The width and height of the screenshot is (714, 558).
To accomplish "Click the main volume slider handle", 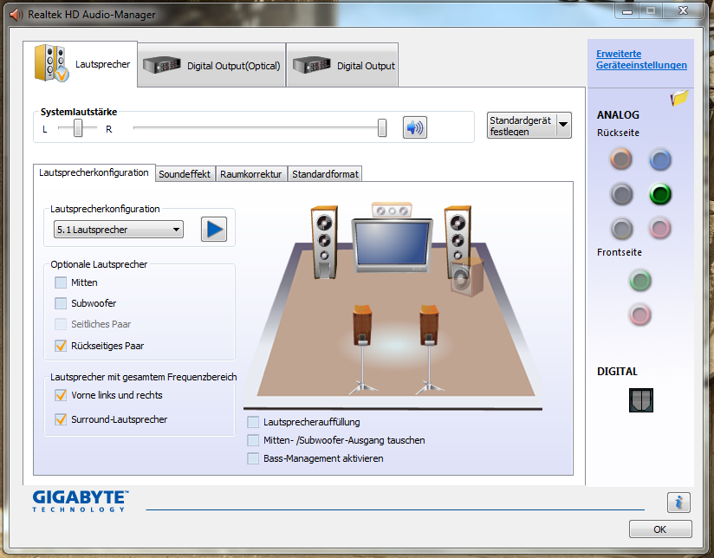I will pyautogui.click(x=382, y=128).
